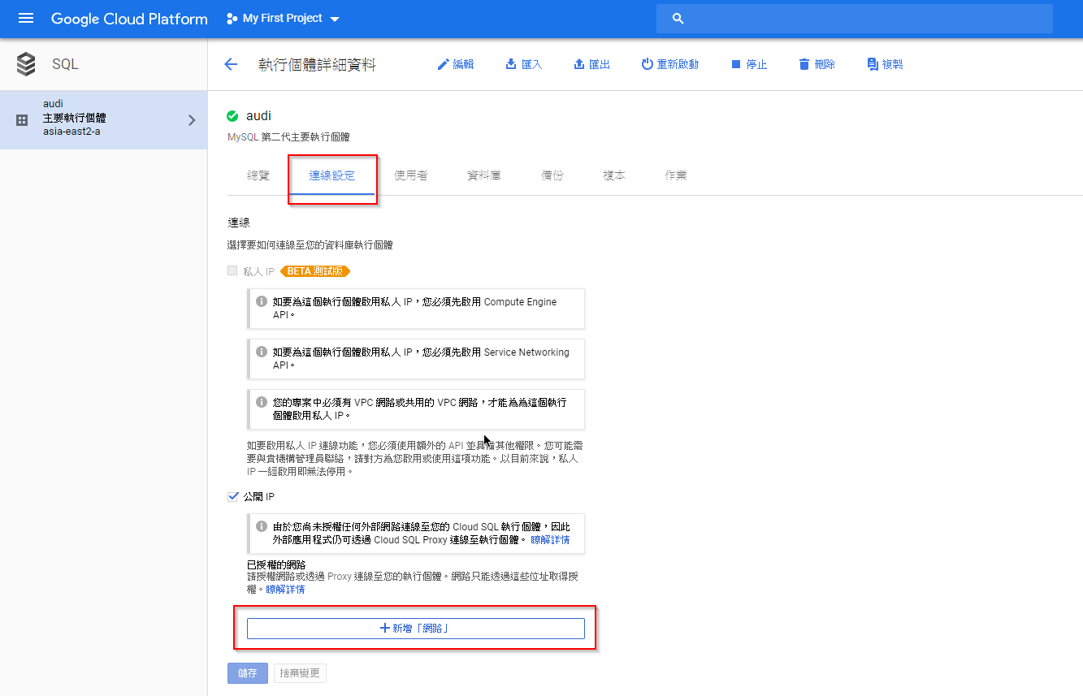Switch to the 使用者 users tab
The image size is (1083, 696).
(x=411, y=175)
